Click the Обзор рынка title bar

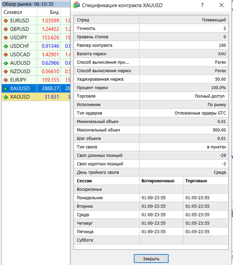pyautogui.click(x=36, y=4)
